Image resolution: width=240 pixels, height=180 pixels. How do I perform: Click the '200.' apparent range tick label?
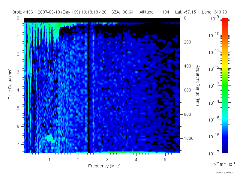point(188,42)
